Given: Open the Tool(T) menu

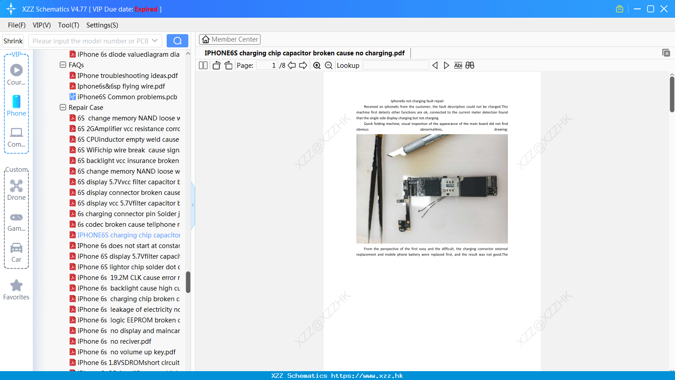Looking at the screenshot, I should click(x=69, y=25).
